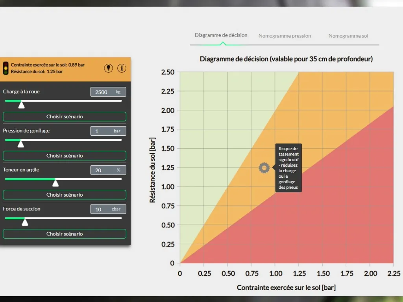This screenshot has height=302, width=403.
Task: Focus the 10 cbar suction field
Action: (108, 209)
